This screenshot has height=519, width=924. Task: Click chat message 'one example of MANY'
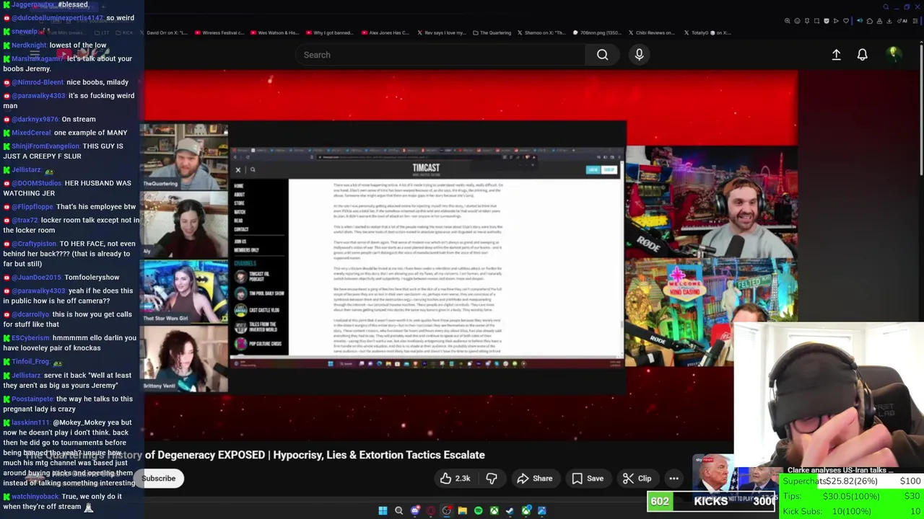pos(90,133)
